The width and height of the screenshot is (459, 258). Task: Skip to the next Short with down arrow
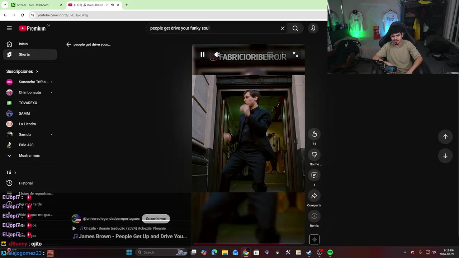click(445, 156)
